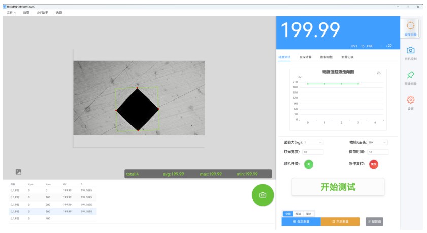Click the Xμm column header
The image size is (427, 233).
tap(30, 184)
